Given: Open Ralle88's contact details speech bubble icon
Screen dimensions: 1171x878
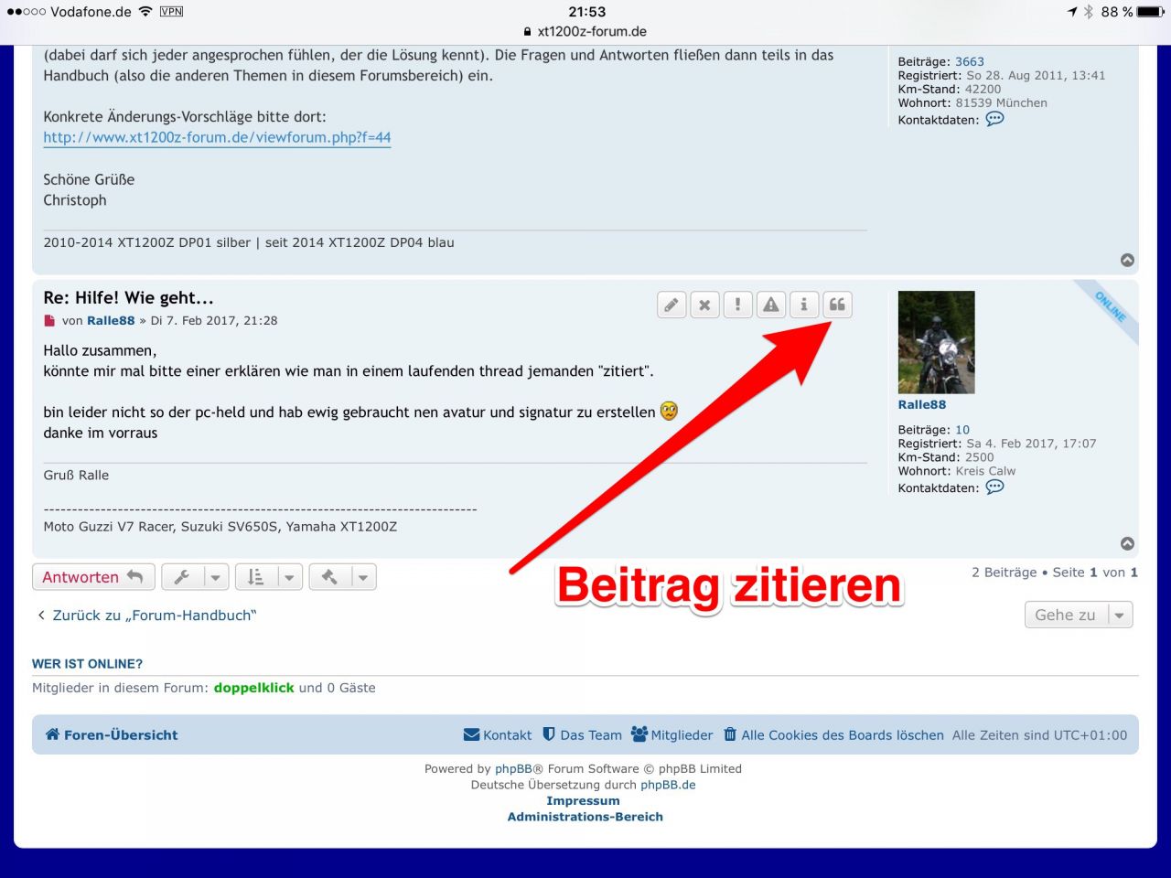Looking at the screenshot, I should tap(994, 487).
